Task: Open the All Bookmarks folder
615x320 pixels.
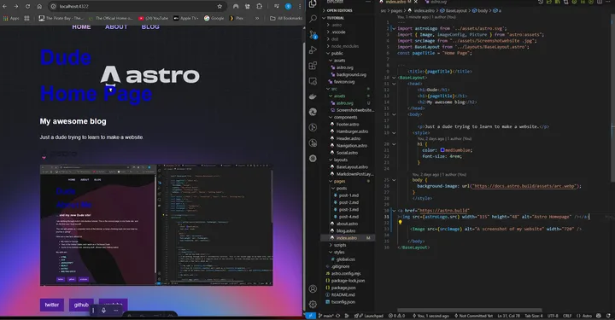Action: pos(286,18)
